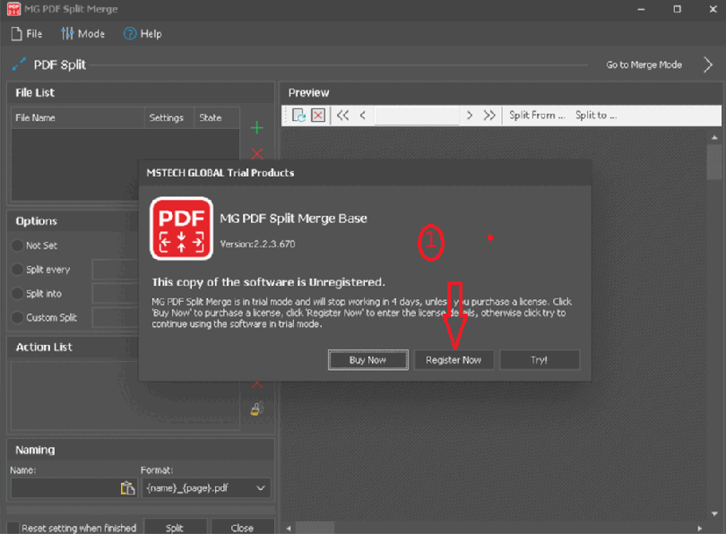Click the Buy Now button

[368, 360]
